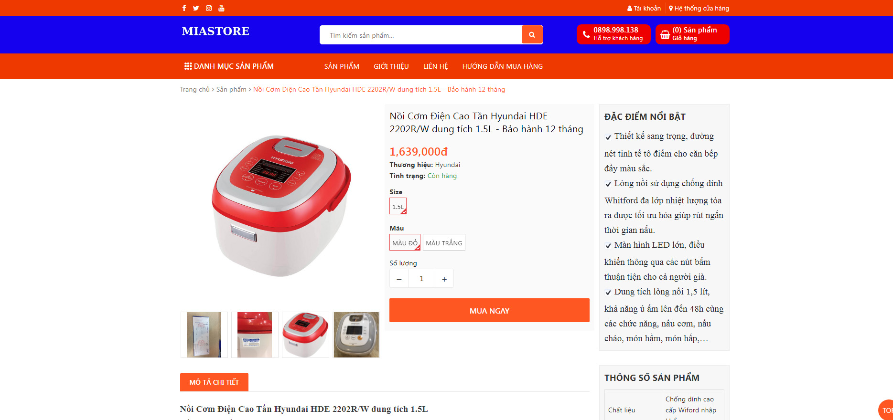Decrease quantity with the minus button
Image resolution: width=893 pixels, height=420 pixels.
[x=399, y=279]
